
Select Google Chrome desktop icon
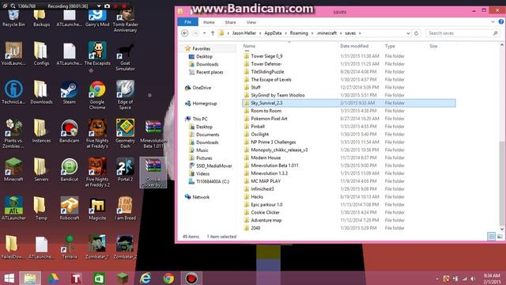click(x=97, y=95)
